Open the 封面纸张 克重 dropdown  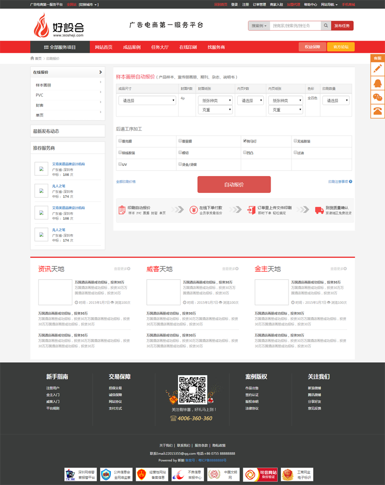[x=216, y=110]
